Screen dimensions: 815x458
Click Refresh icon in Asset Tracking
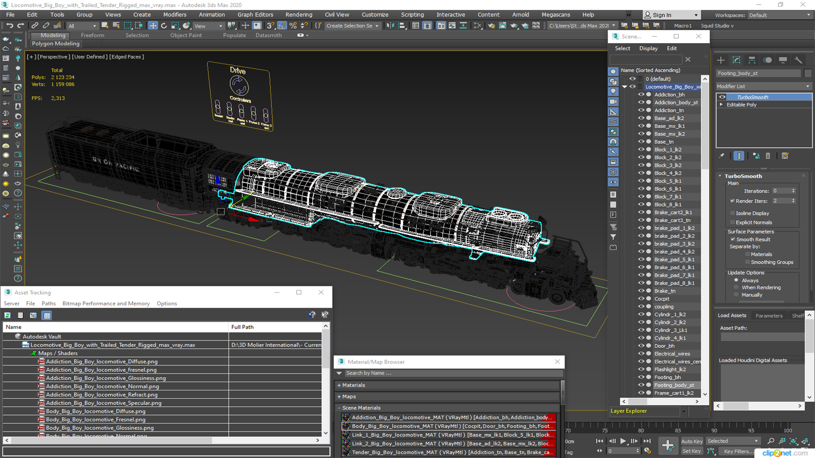pyautogui.click(x=8, y=315)
